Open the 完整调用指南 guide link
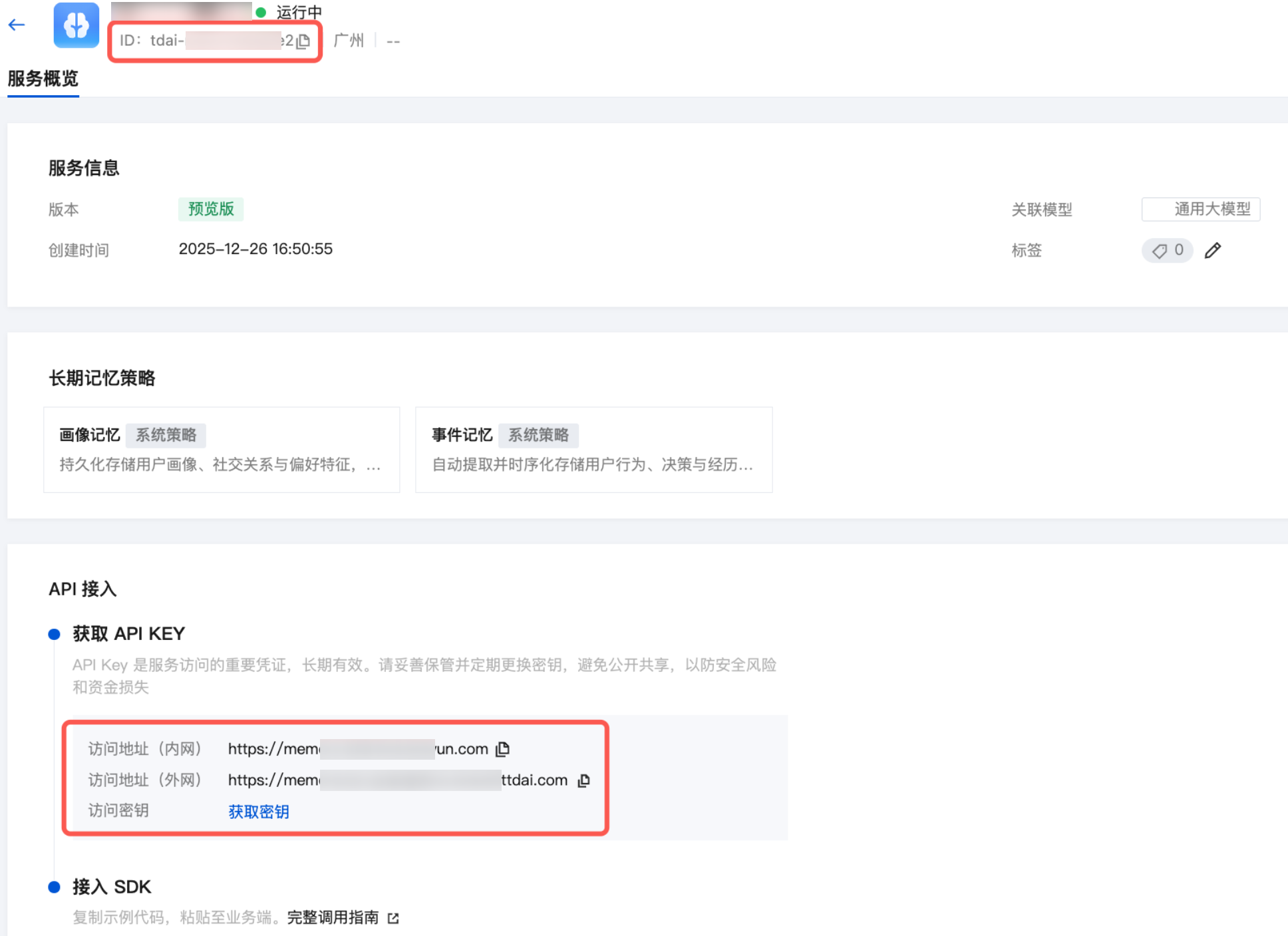Viewport: 1288px width, 936px height. [333, 917]
